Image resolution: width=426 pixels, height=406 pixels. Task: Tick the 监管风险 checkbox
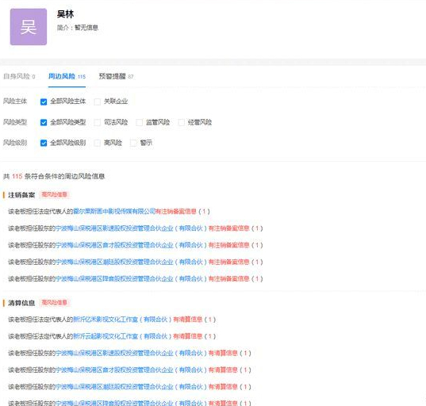point(139,122)
